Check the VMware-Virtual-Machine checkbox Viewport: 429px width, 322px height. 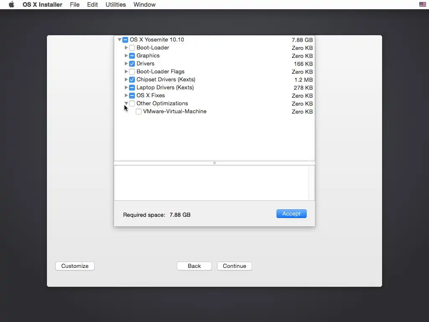click(x=139, y=112)
